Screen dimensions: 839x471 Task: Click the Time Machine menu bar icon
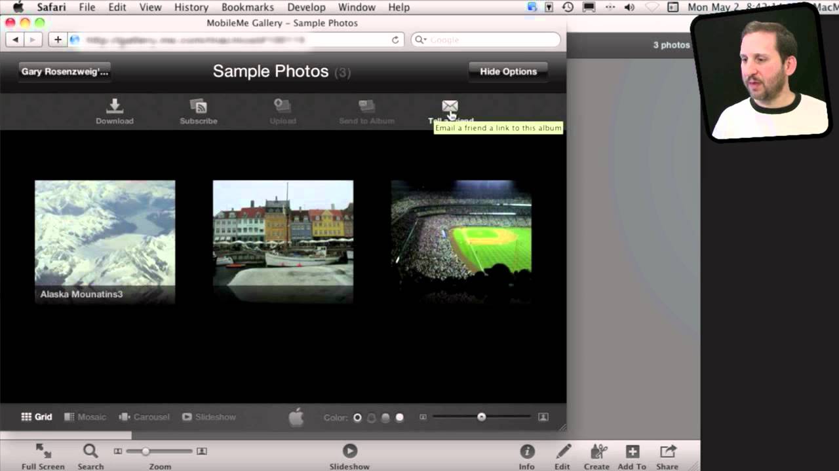tap(568, 7)
